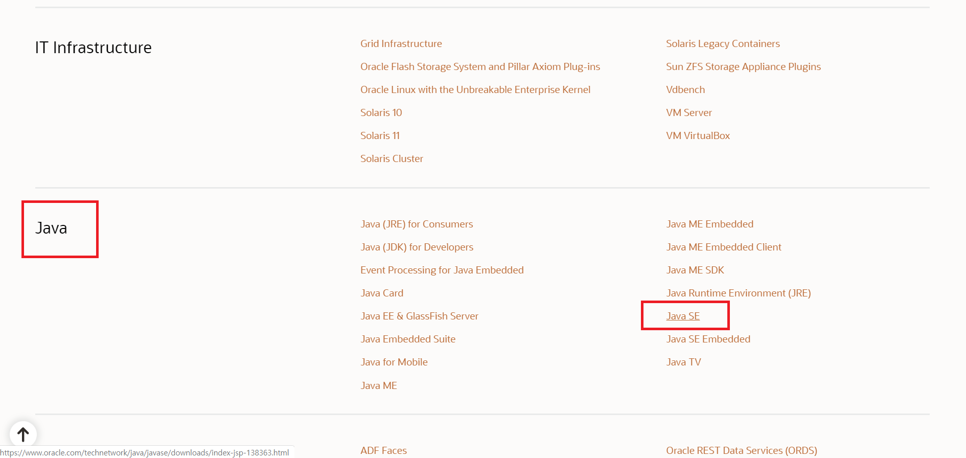Open the Java Embedded Suite link
Viewport: 966px width, 458px height.
[408, 339]
